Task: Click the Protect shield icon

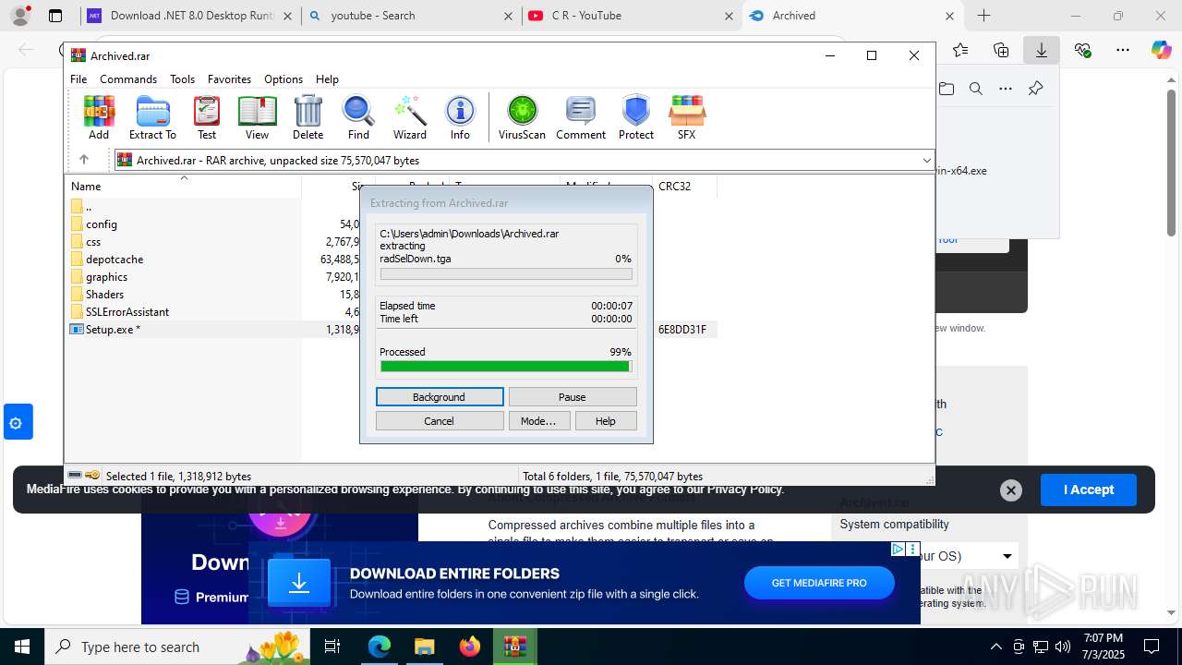Action: tap(636, 117)
